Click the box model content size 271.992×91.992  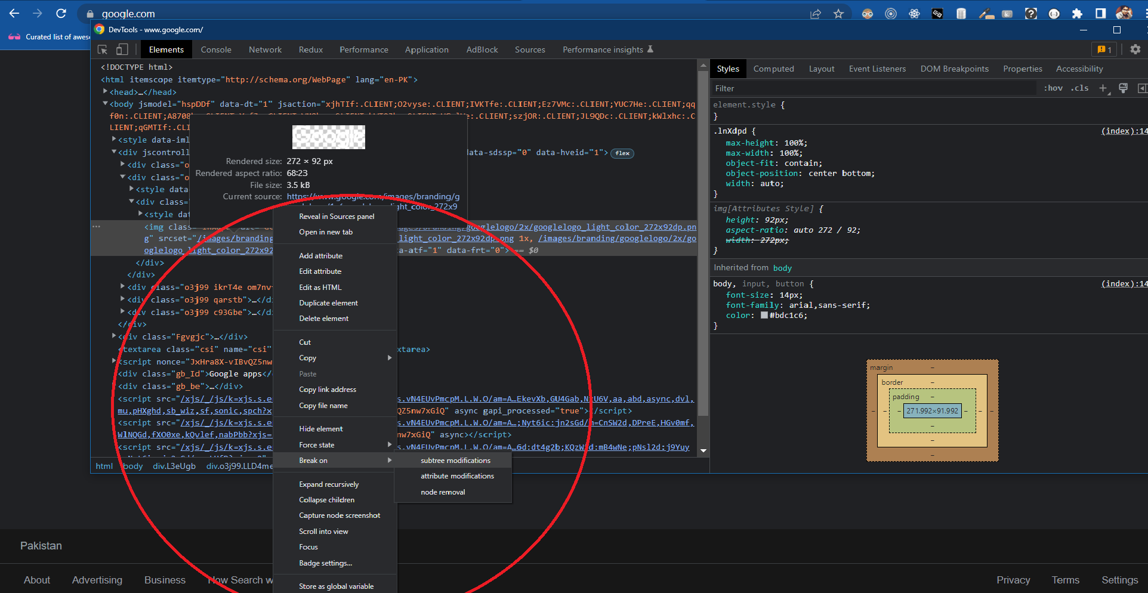[932, 411]
